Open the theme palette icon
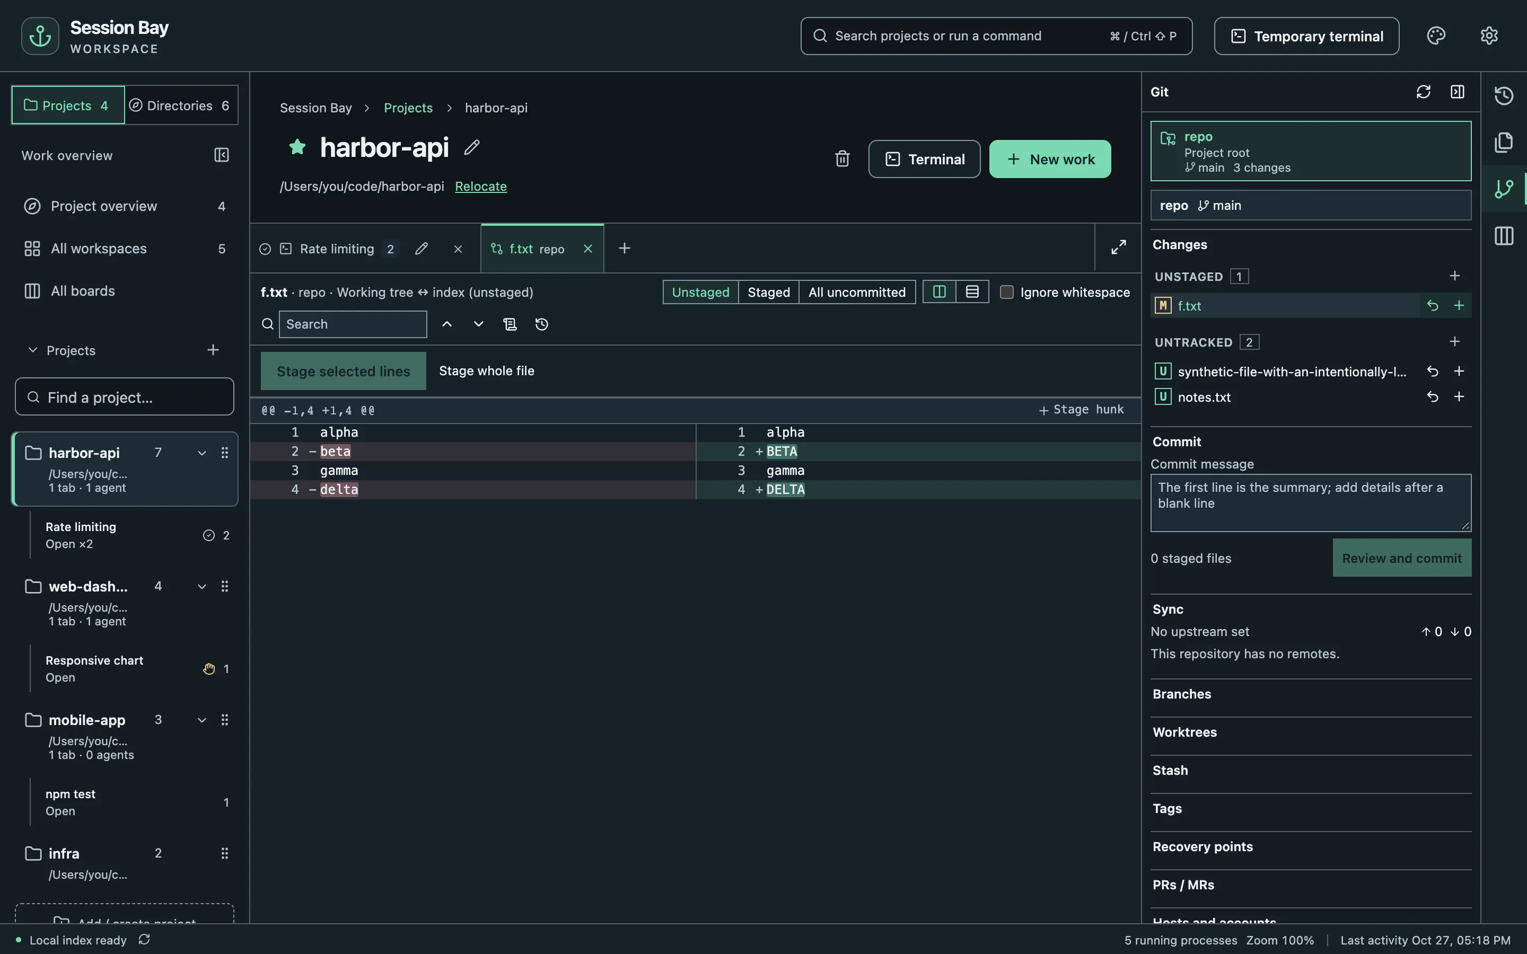The height and width of the screenshot is (954, 1527). pos(1436,36)
